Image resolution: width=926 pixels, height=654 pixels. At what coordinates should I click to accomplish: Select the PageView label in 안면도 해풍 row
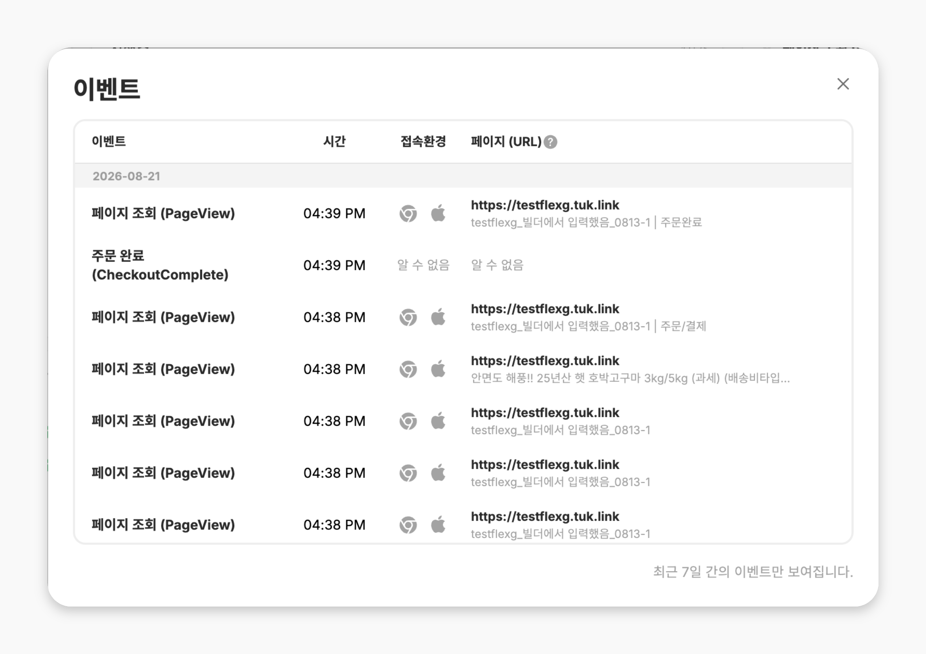point(163,370)
